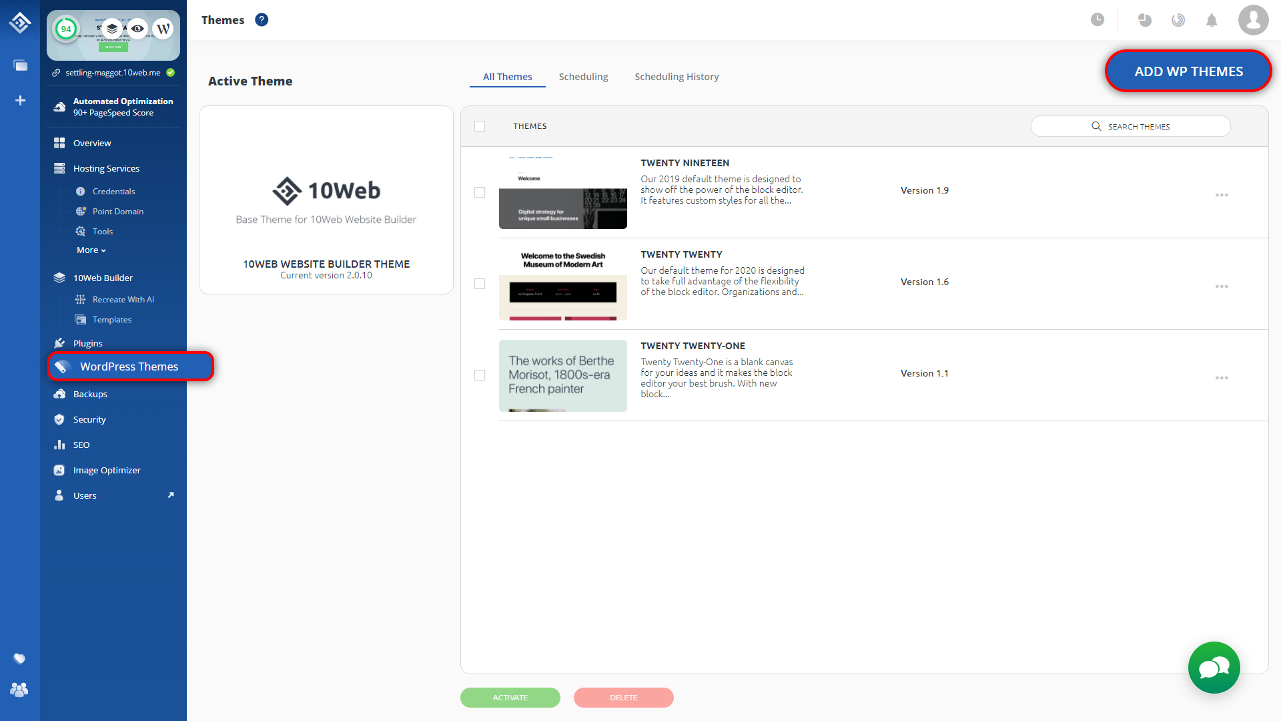Click the Themes help question-mark icon

(262, 20)
